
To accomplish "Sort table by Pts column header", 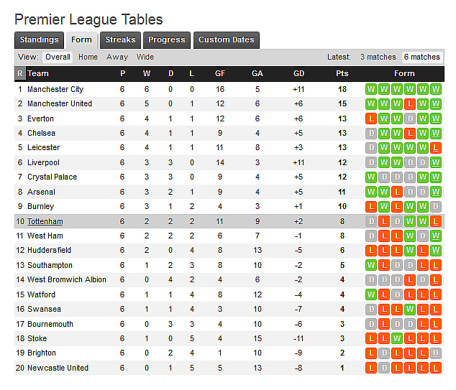I will tap(342, 73).
